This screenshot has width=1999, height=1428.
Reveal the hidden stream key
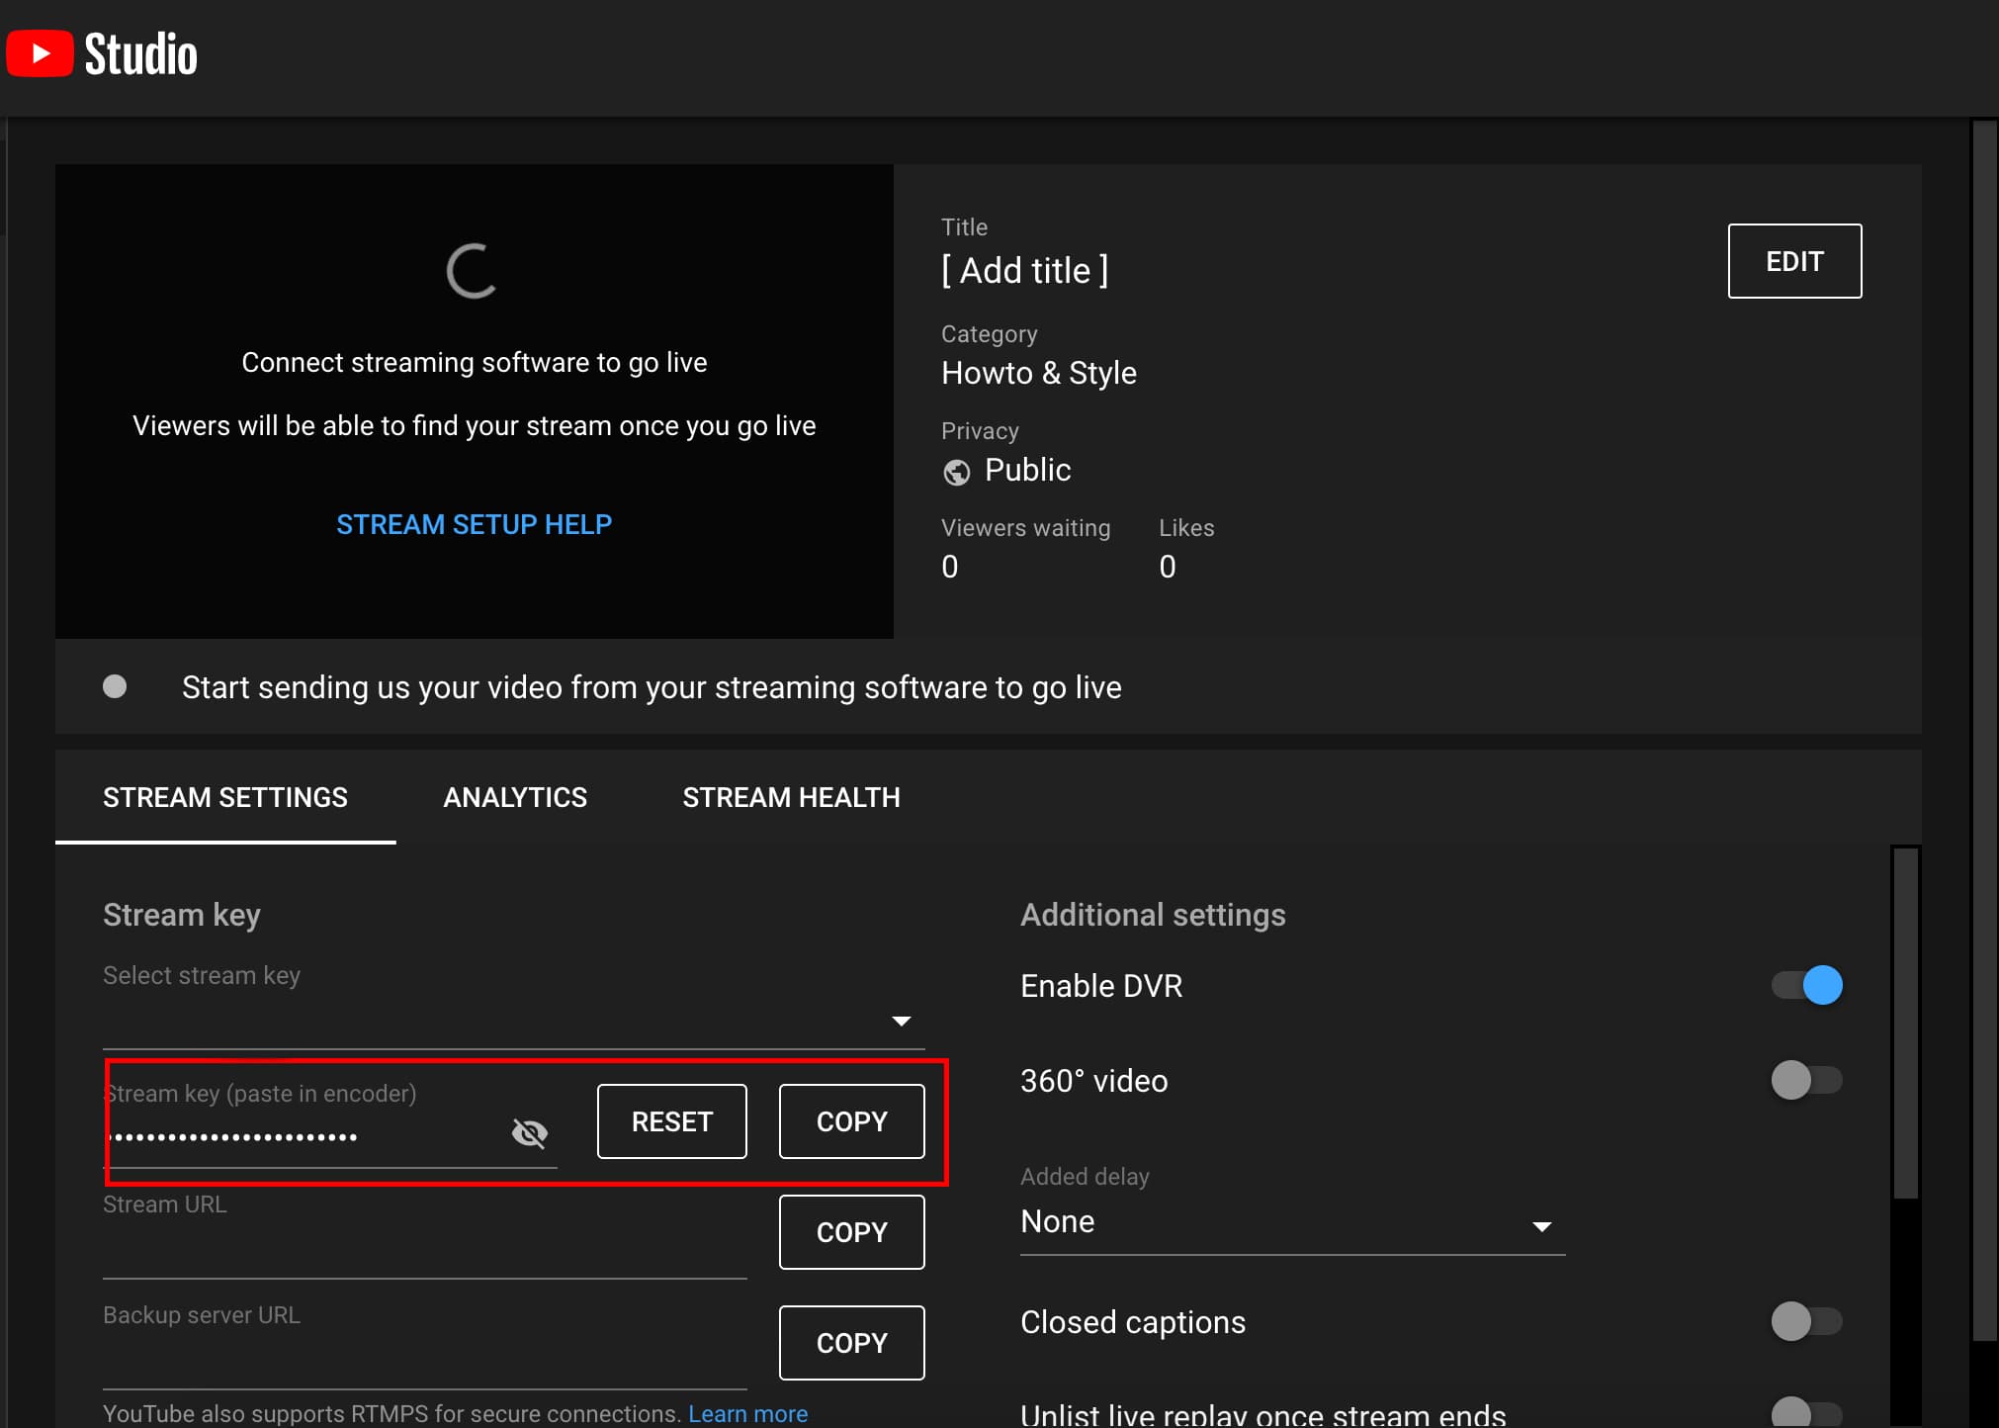pos(529,1133)
